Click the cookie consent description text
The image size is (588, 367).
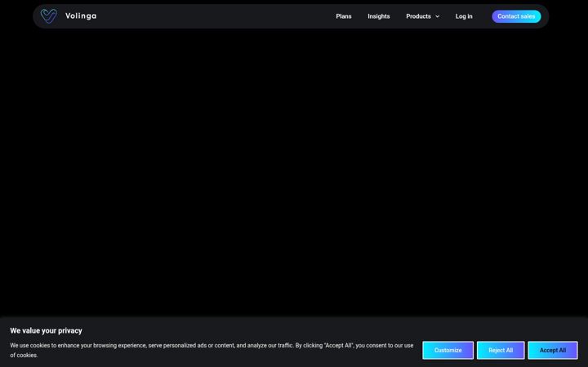212,350
